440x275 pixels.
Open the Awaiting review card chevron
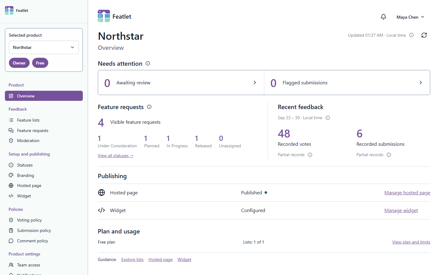(255, 82)
